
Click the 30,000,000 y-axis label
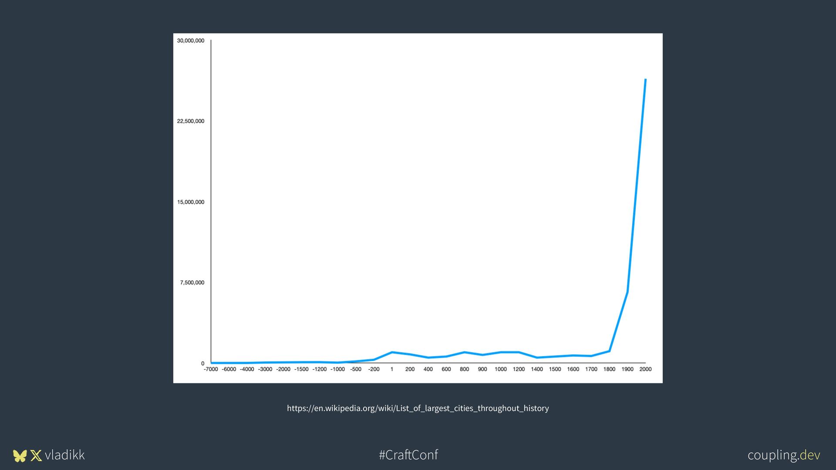(x=190, y=40)
